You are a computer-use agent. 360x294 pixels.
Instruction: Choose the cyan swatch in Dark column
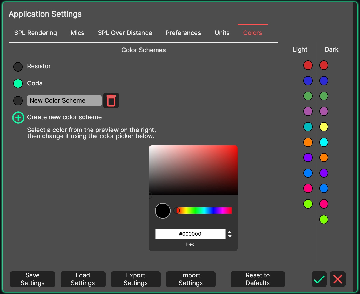pyautogui.click(x=324, y=142)
